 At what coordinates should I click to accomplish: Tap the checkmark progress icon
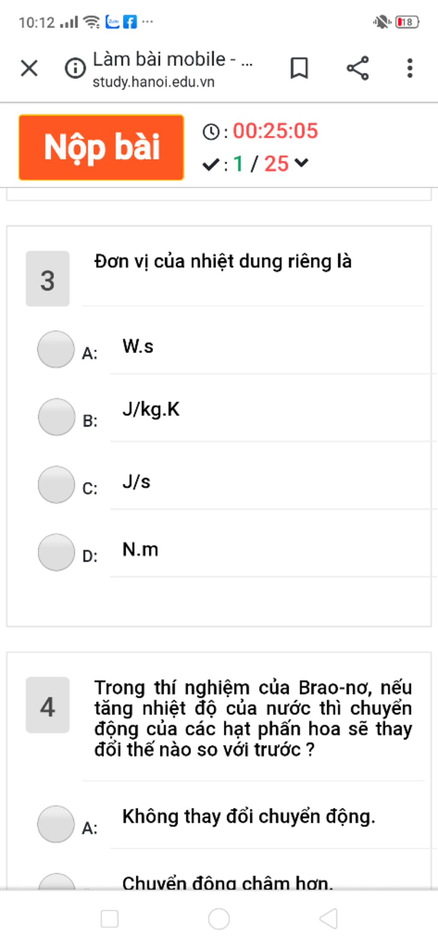pyautogui.click(x=210, y=164)
